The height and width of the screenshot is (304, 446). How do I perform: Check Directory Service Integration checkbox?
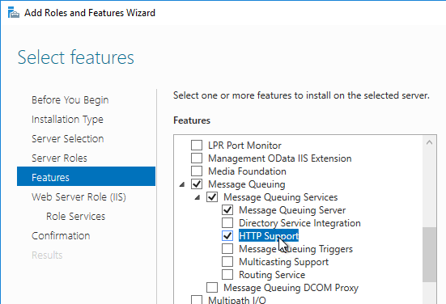(x=227, y=223)
